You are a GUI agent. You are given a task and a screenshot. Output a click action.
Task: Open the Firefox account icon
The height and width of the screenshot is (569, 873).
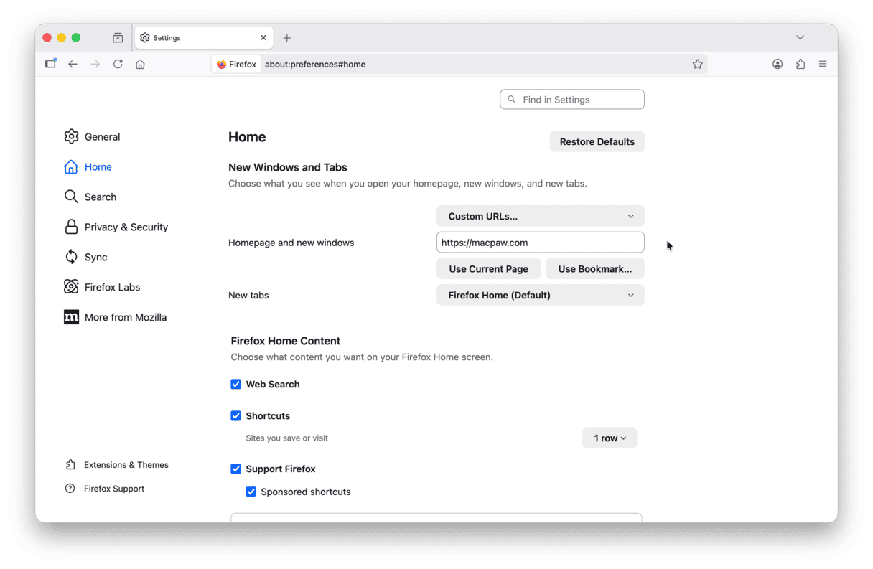(778, 64)
